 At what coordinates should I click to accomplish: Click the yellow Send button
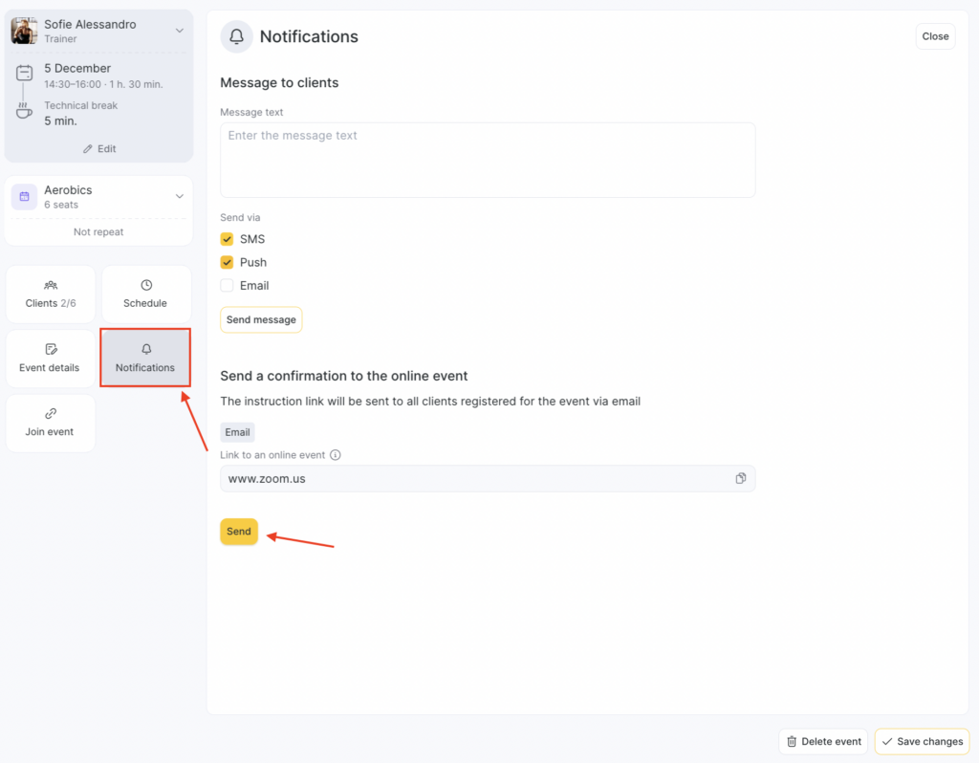tap(239, 532)
